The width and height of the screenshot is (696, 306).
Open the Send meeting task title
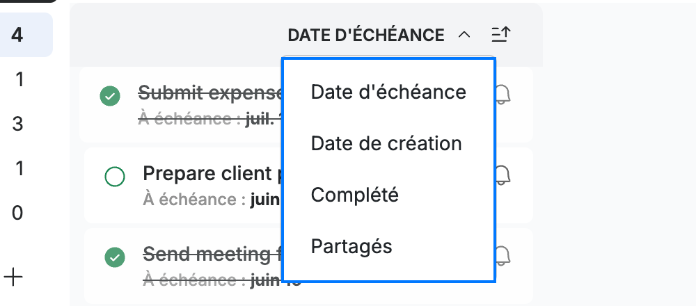212,255
